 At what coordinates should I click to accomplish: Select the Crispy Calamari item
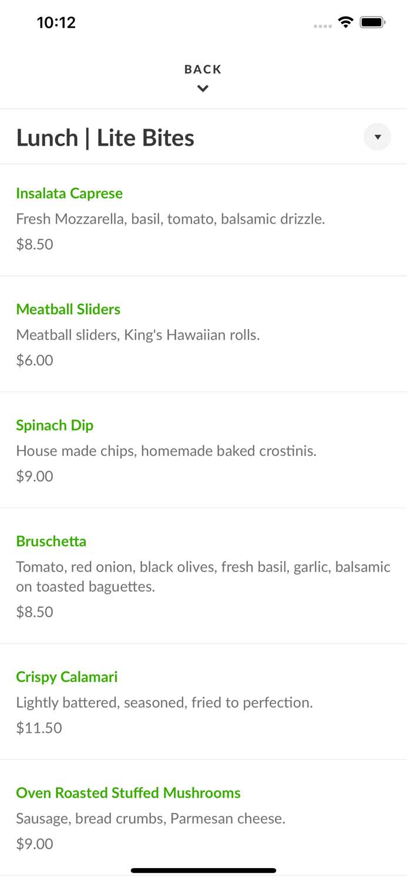pyautogui.click(x=67, y=677)
